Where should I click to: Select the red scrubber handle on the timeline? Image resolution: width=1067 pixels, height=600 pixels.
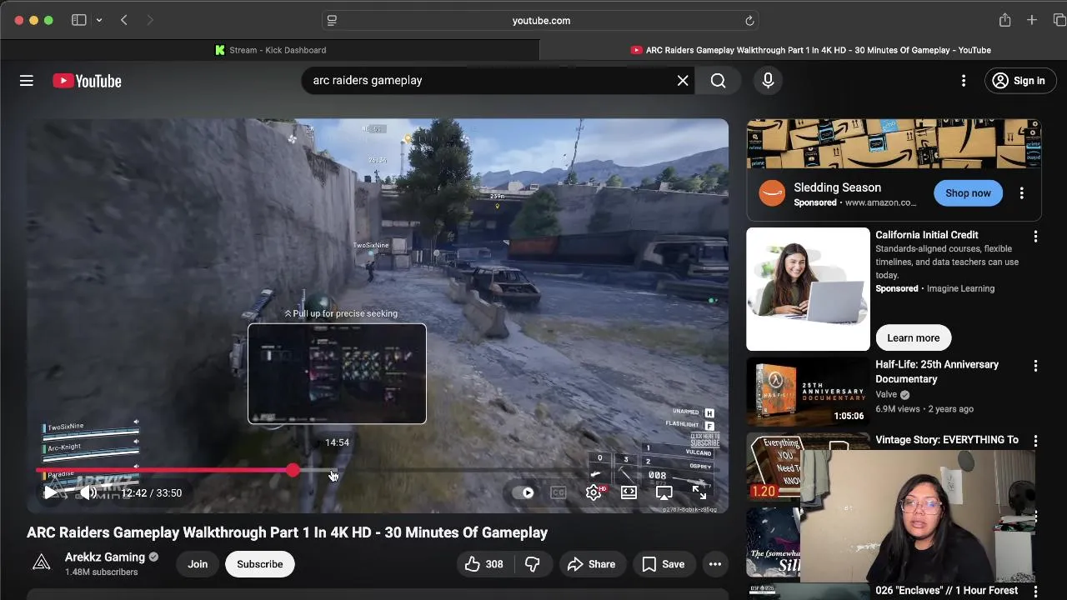pos(293,471)
